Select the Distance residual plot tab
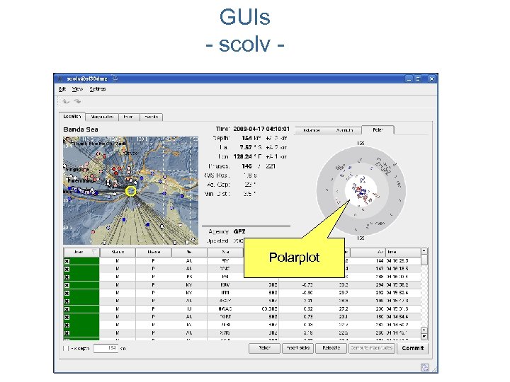510x382 pixels. 311,130
